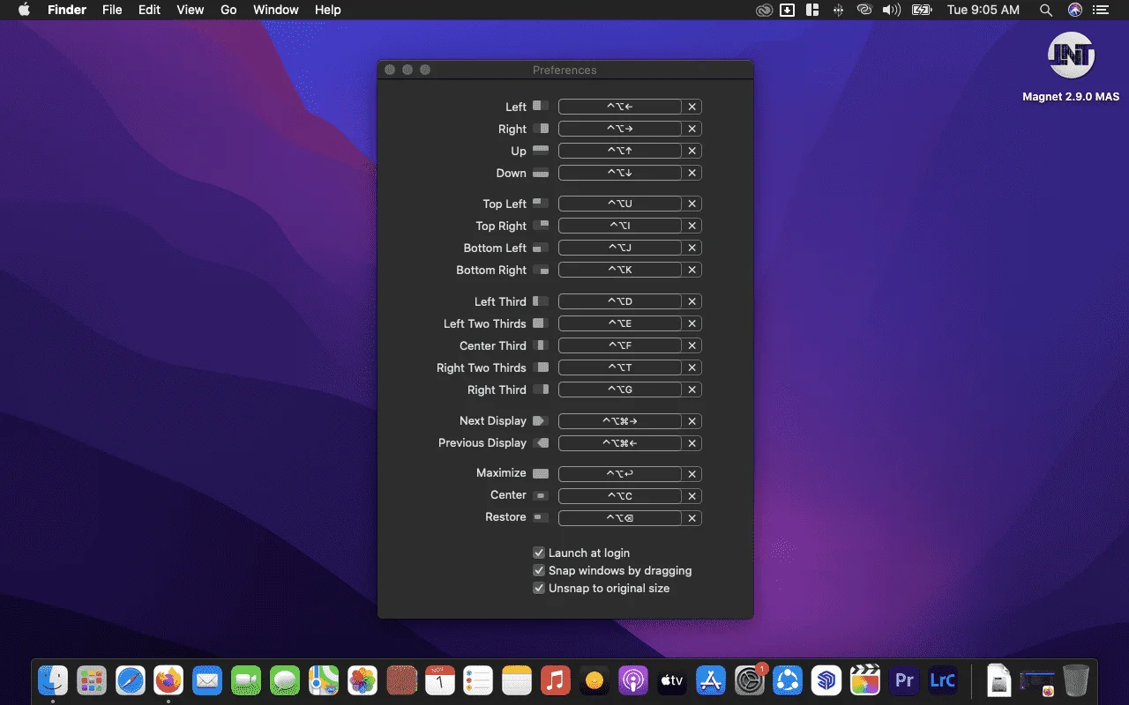Click the Next Display arrow icon

click(541, 420)
